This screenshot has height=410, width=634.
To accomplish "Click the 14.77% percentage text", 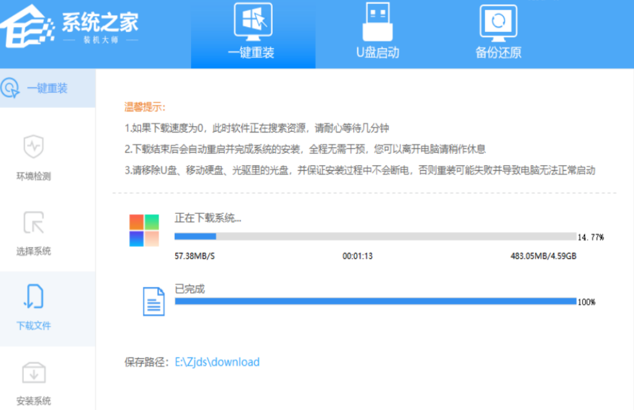I will (x=591, y=237).
